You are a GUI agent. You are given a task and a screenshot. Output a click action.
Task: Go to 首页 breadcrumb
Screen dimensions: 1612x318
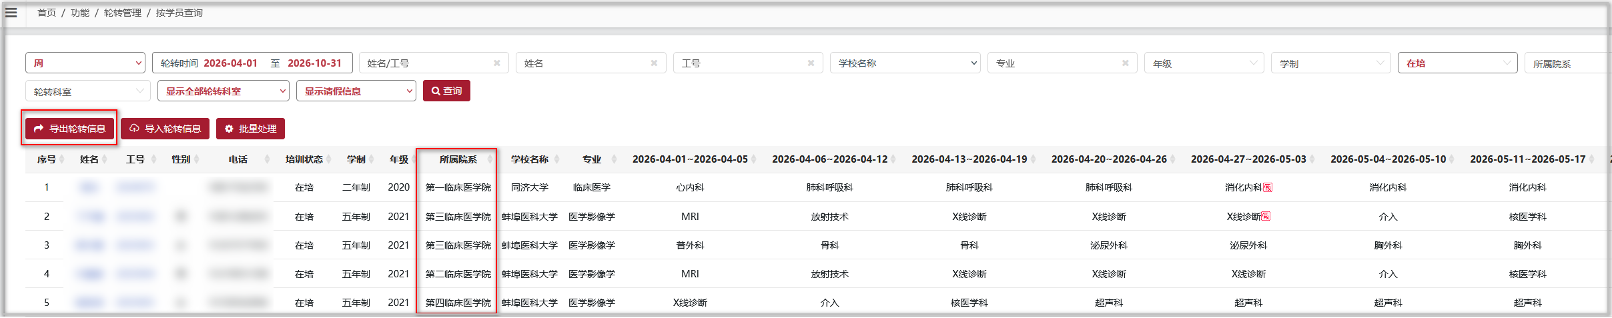pos(47,13)
